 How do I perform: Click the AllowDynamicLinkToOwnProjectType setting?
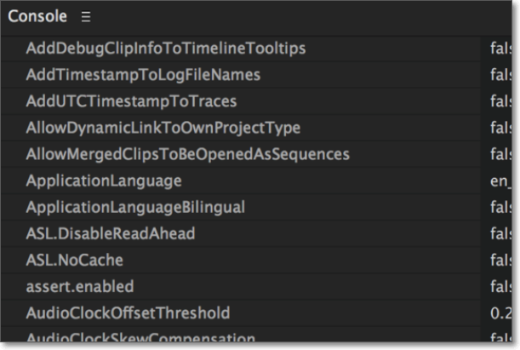point(163,128)
